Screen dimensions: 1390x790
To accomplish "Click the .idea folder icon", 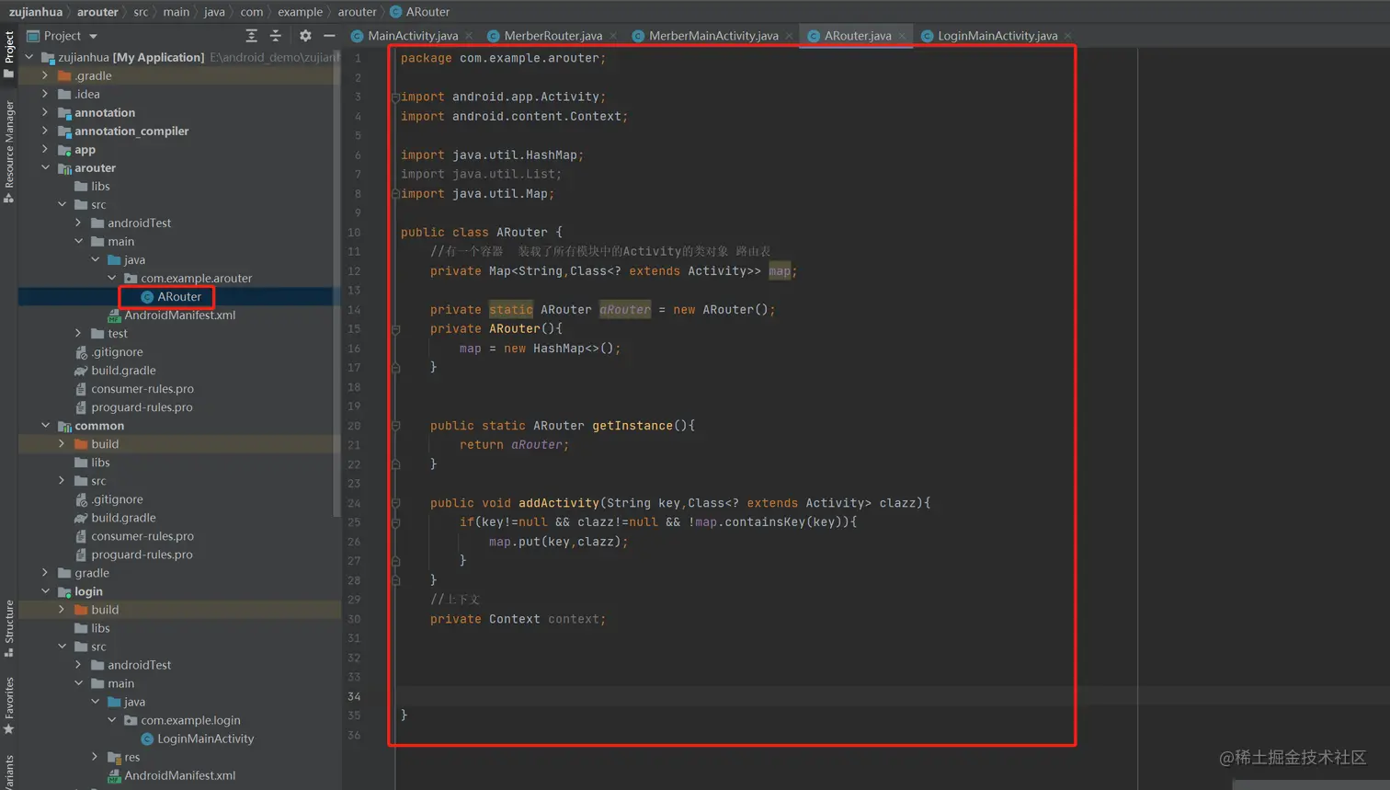I will pos(64,95).
